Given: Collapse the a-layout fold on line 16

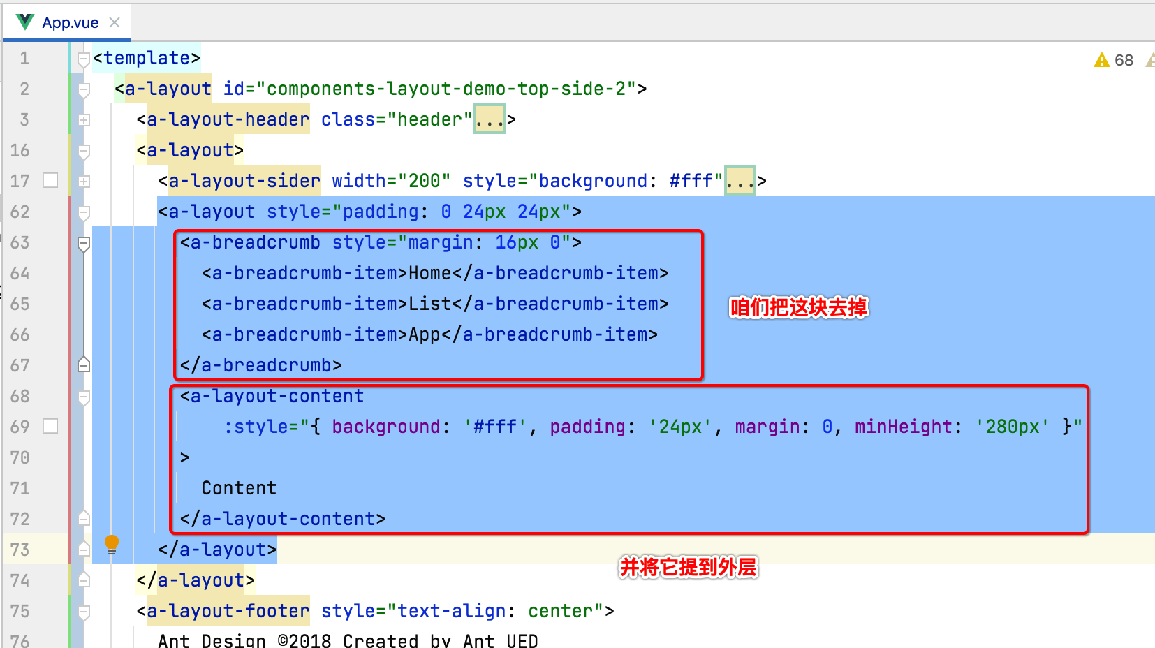Looking at the screenshot, I should click(x=84, y=151).
